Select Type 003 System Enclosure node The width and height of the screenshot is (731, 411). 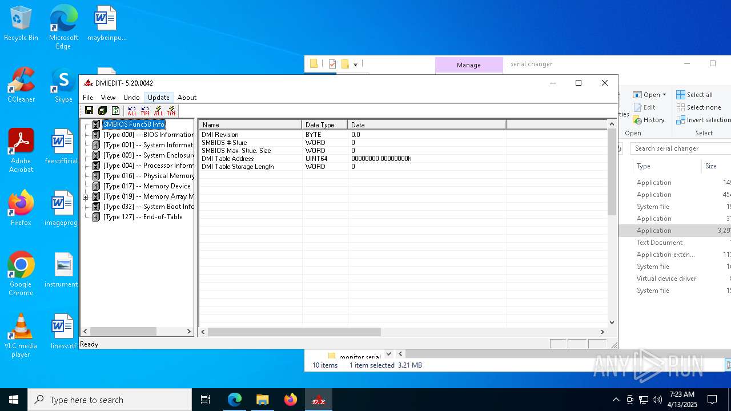click(148, 155)
